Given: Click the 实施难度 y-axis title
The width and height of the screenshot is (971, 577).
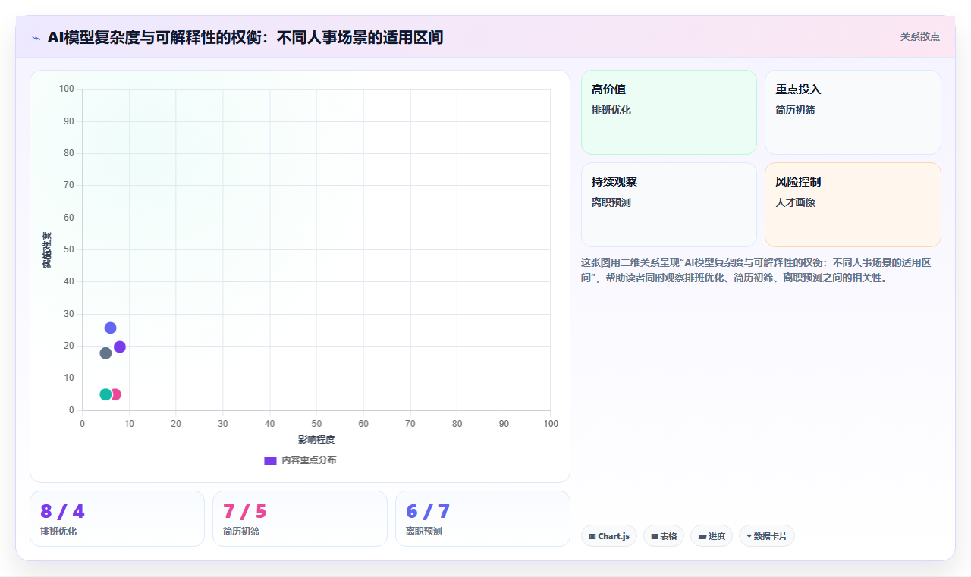Looking at the screenshot, I should click(47, 250).
